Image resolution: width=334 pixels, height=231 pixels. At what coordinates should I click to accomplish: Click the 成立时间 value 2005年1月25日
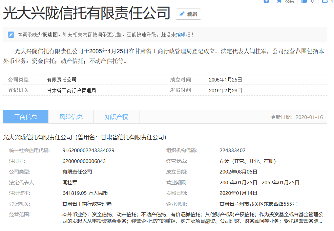click(x=225, y=80)
